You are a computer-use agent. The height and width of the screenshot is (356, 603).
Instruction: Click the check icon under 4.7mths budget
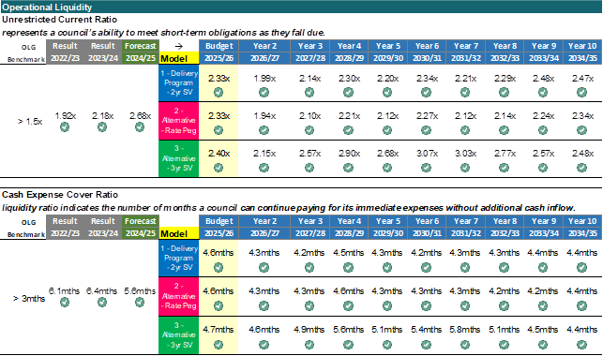pos(219,345)
